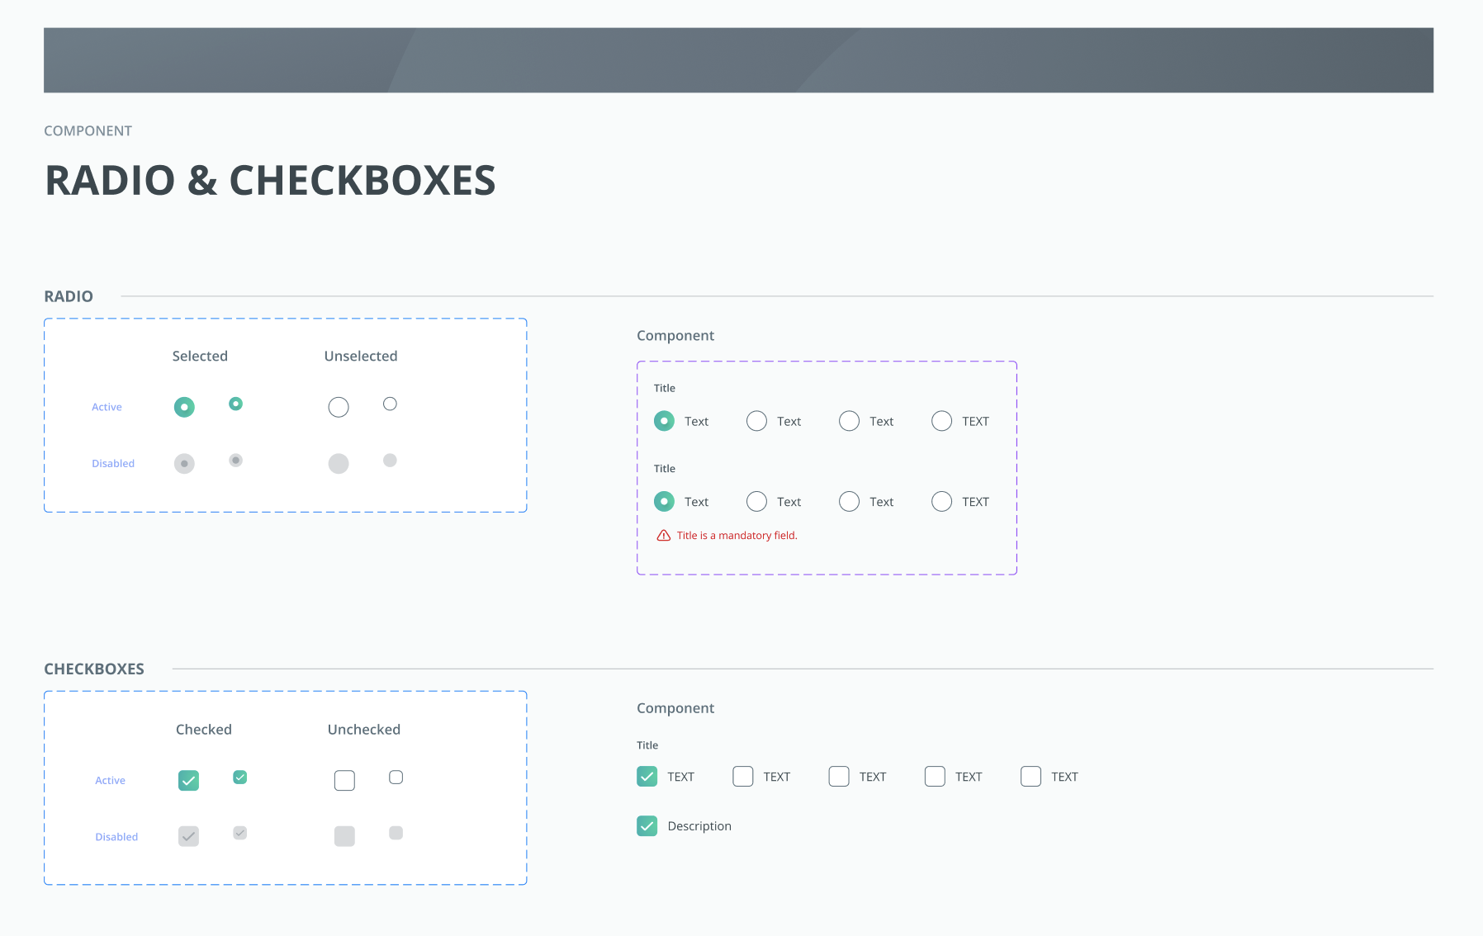Click the large disabled checked checkbox sample

click(x=188, y=837)
